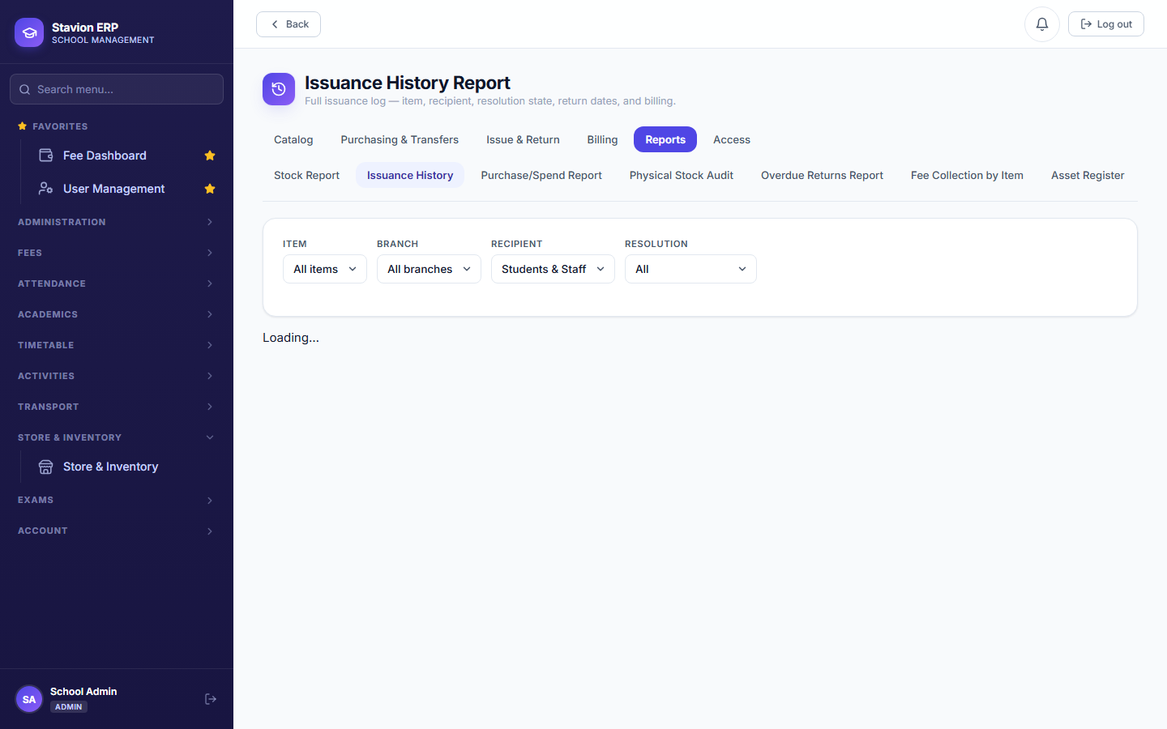1167x729 pixels.
Task: Click the sidebar sign-out icon beside School Admin
Action: pos(211,699)
